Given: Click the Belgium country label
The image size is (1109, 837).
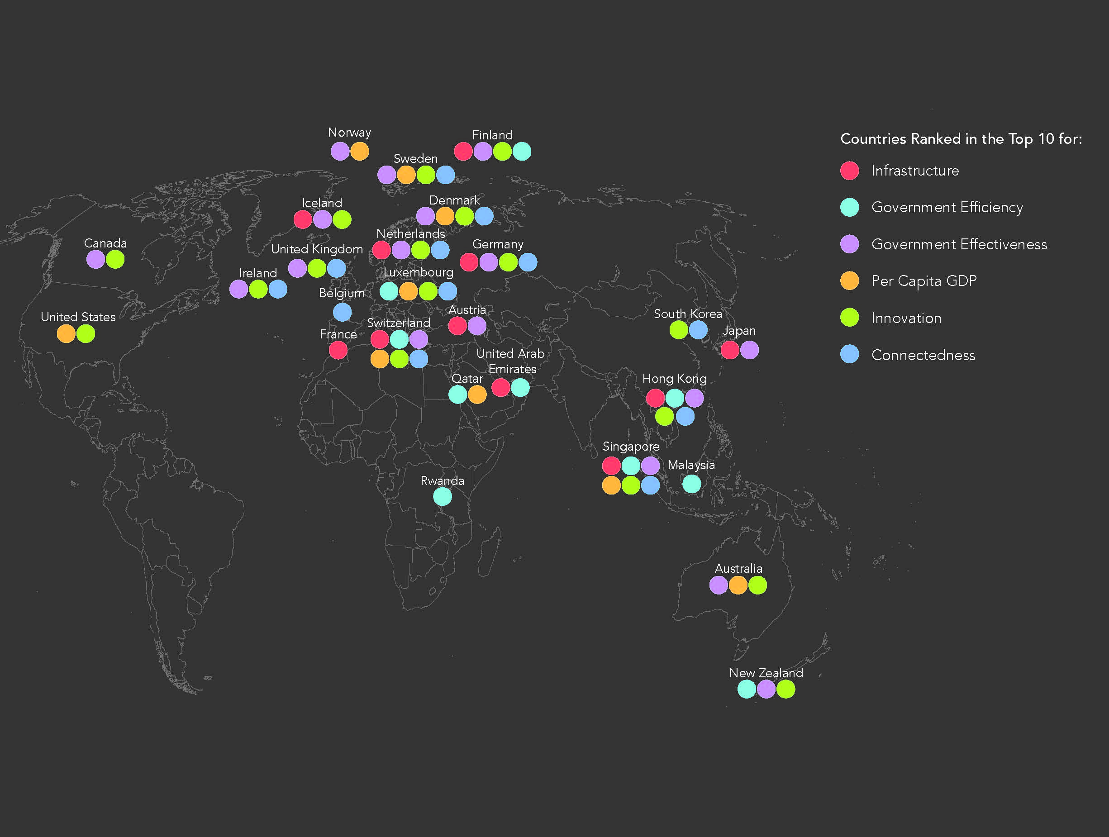Looking at the screenshot, I should point(342,293).
